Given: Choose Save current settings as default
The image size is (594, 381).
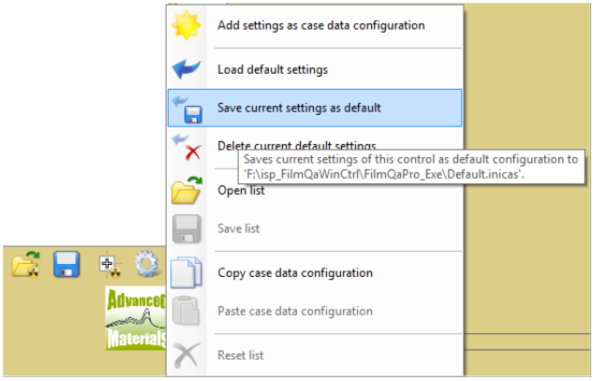Looking at the screenshot, I should pyautogui.click(x=299, y=108).
